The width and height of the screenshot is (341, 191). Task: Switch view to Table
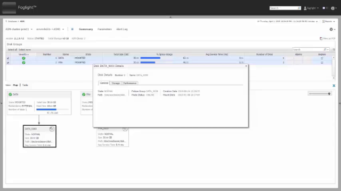click(25, 85)
